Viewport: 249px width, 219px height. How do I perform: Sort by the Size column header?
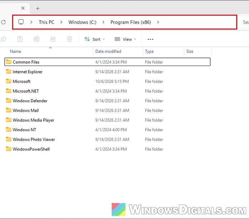(190, 51)
